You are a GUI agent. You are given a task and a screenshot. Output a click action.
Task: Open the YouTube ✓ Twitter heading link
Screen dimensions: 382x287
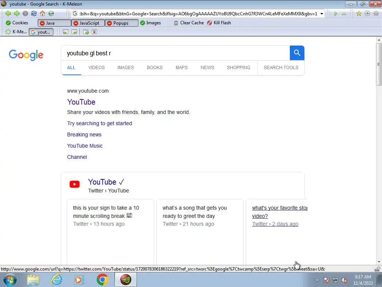[106, 182]
